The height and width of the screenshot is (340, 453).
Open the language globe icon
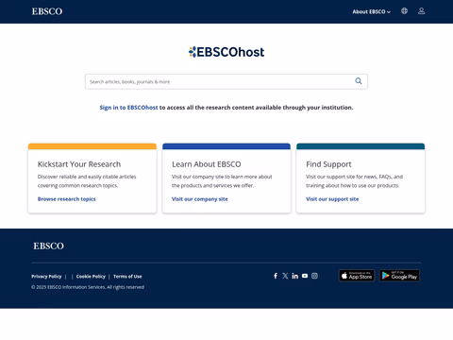(x=404, y=11)
